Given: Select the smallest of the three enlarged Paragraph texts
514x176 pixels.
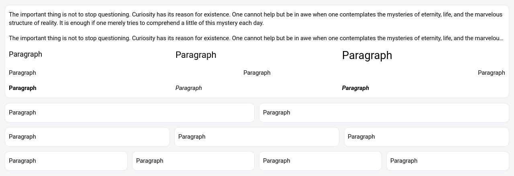Looking at the screenshot, I should pyautogui.click(x=26, y=54).
